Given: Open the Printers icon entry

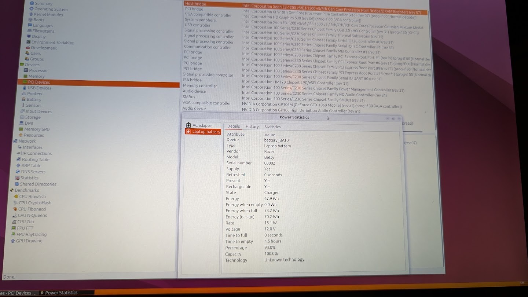Looking at the screenshot, I should point(24,93).
